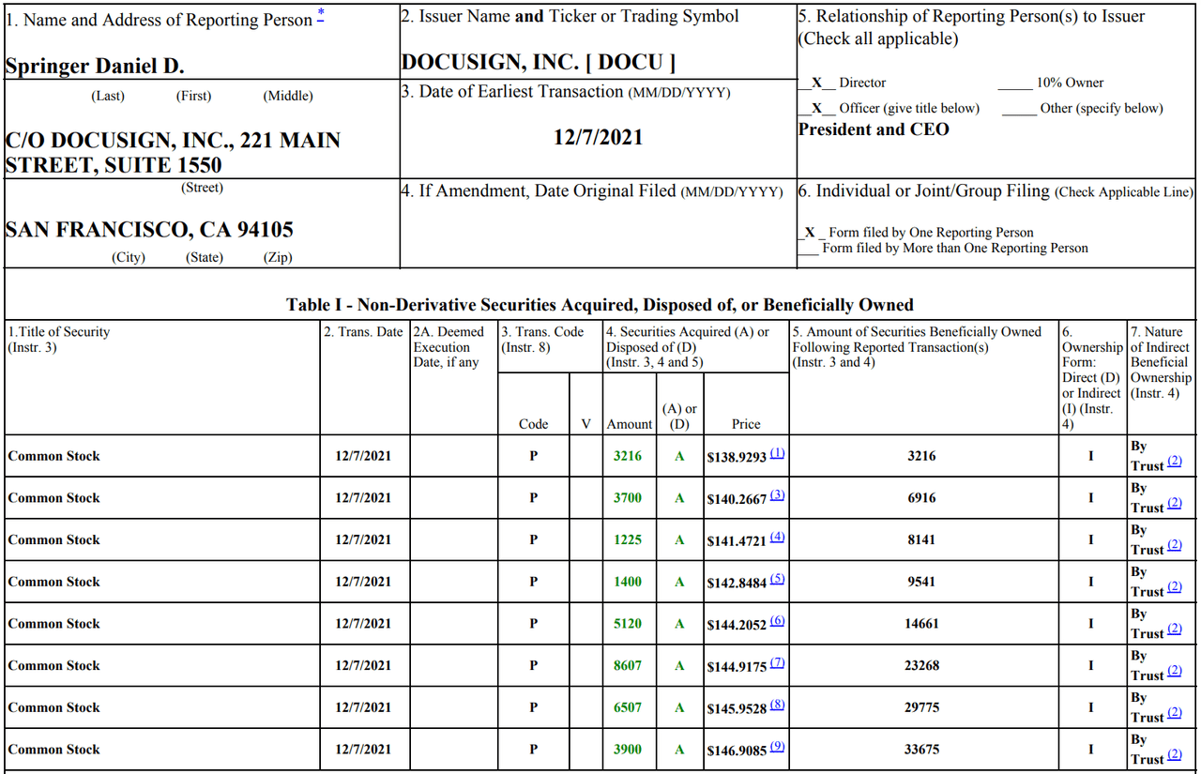The width and height of the screenshot is (1201, 774).
Task: Open the asterisk footnote link after Reporting Person
Action: [321, 16]
